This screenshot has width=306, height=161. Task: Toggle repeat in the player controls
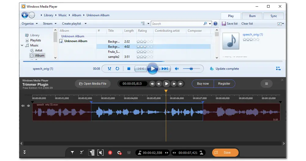[117, 69]
